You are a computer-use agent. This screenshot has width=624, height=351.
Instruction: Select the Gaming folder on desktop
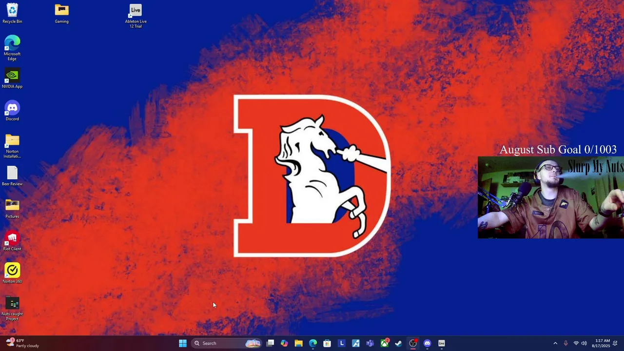click(61, 14)
